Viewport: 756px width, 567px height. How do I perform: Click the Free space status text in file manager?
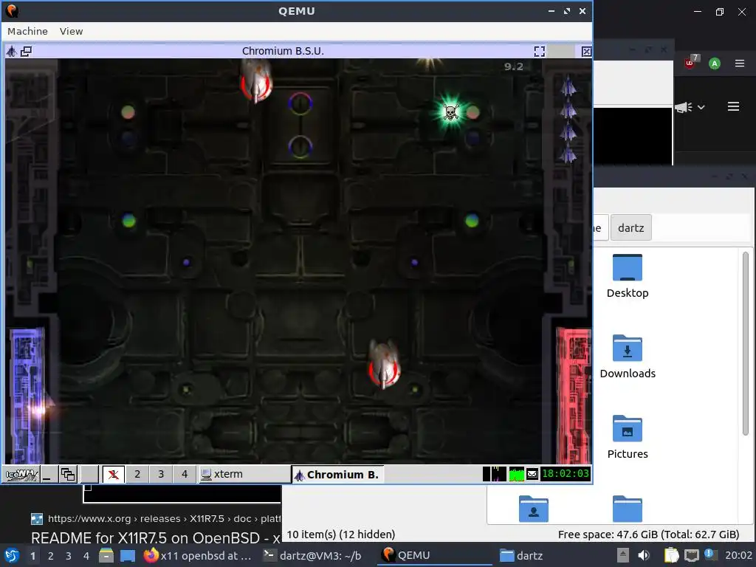point(648,535)
